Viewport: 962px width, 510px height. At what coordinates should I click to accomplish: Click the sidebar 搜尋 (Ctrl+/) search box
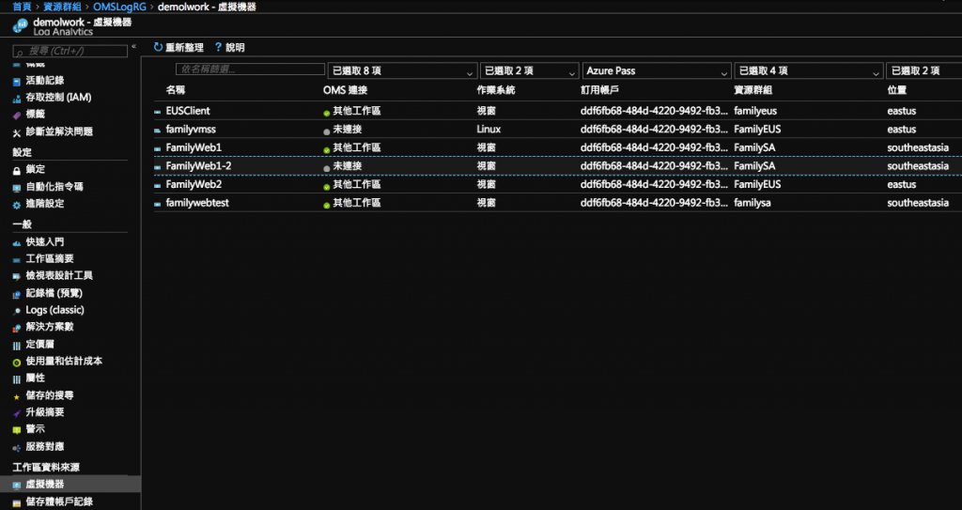pos(70,51)
